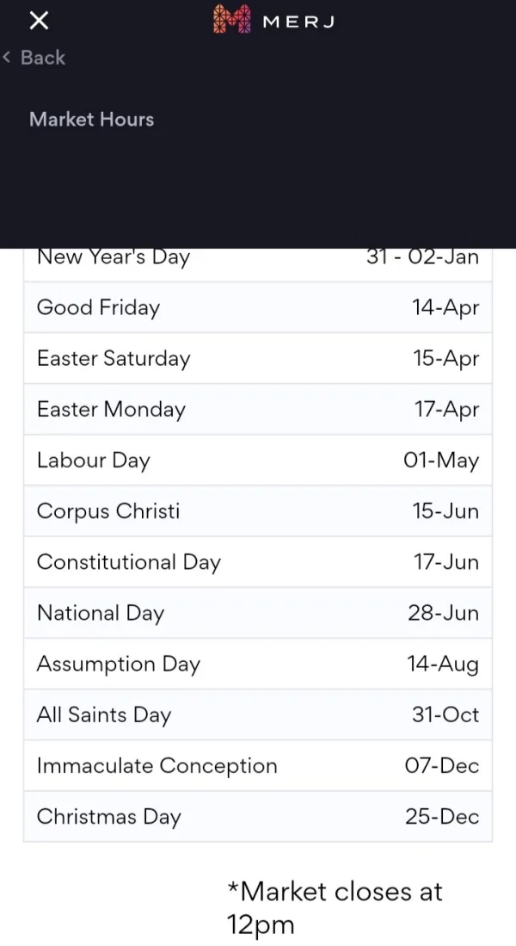Close the menu with the X icon
The image size is (516, 946).
[x=37, y=20]
